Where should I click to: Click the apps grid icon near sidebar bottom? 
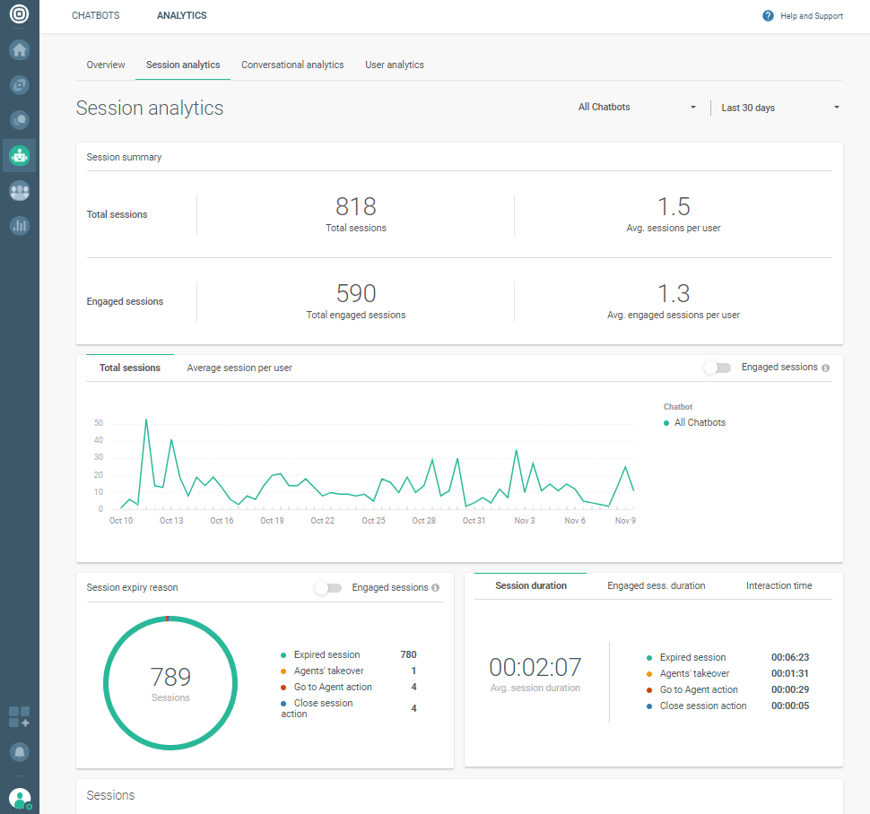pyautogui.click(x=19, y=716)
